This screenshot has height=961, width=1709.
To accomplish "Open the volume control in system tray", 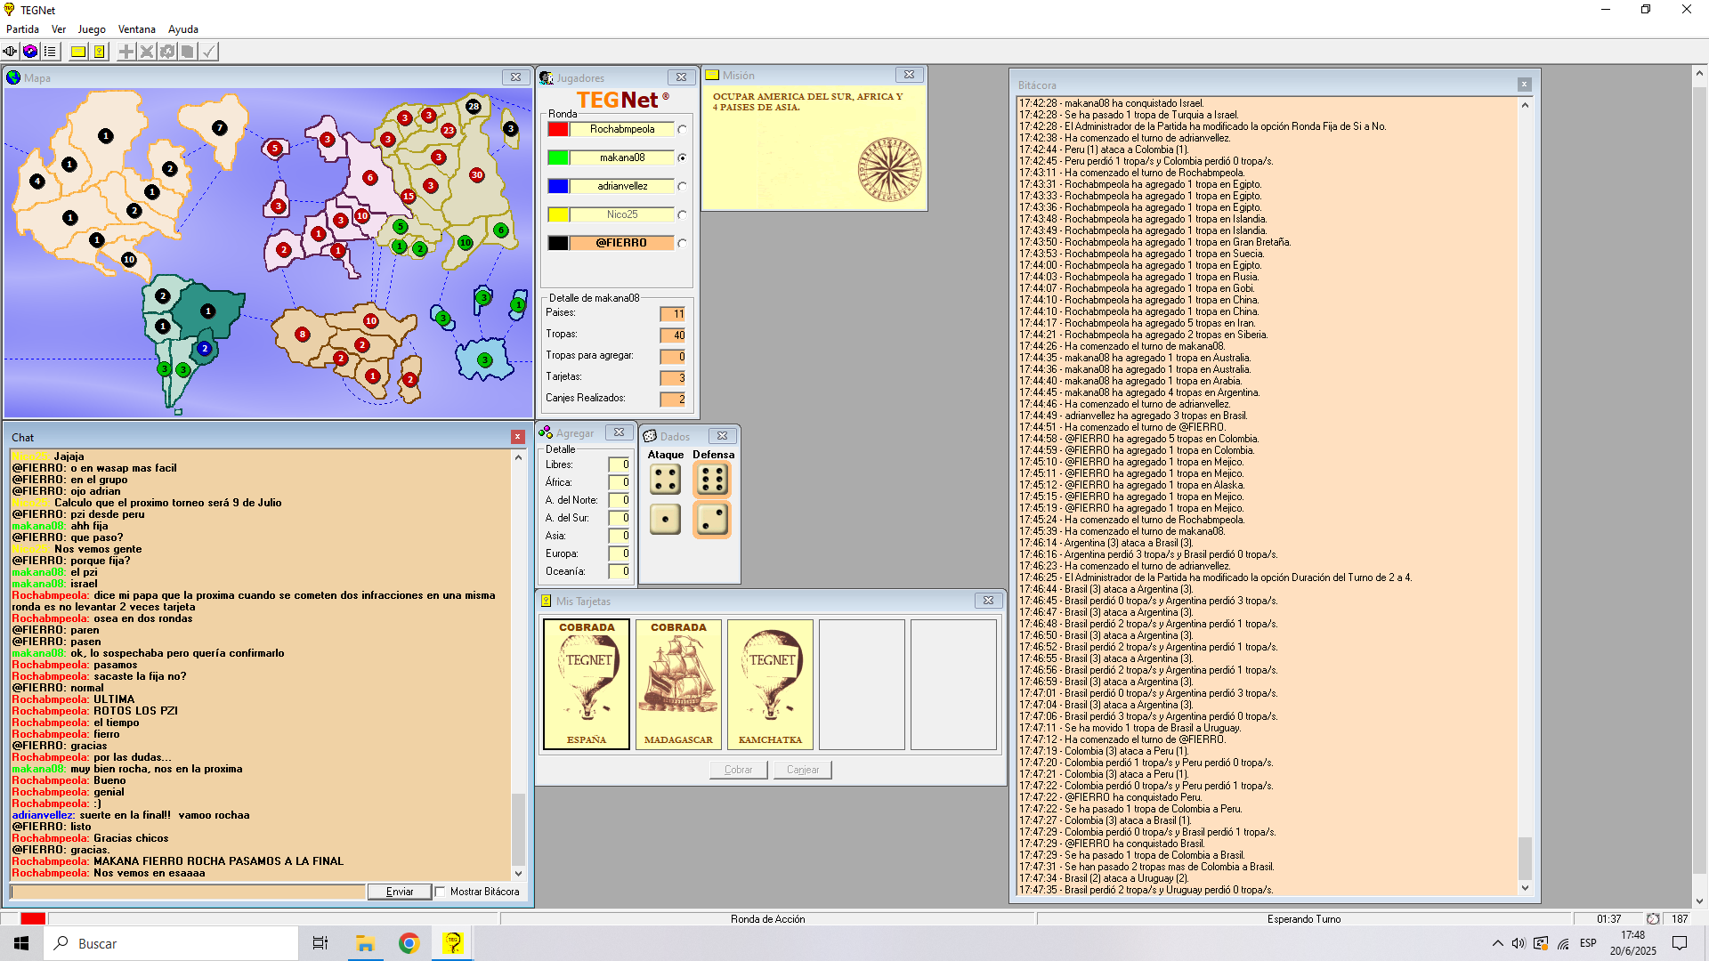I will 1519,943.
